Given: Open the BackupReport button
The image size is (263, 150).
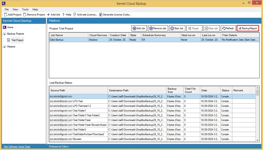Looking at the screenshot, I should 248,28.
